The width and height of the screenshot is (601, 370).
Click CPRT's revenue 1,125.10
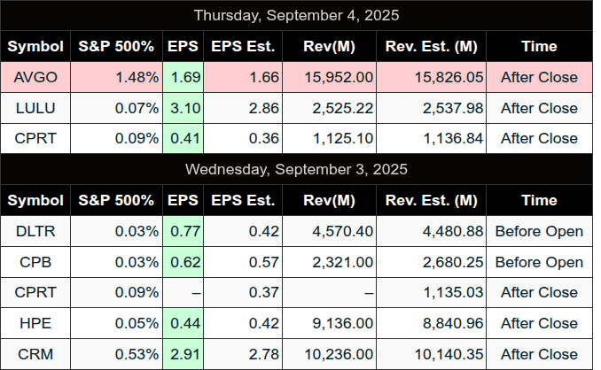point(329,138)
